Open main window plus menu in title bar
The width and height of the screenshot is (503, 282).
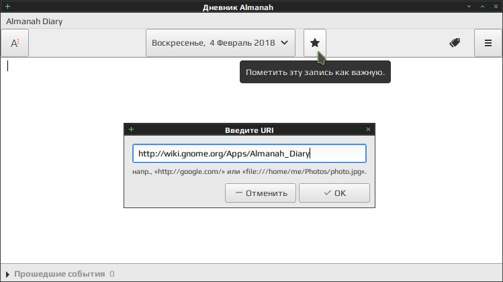coord(7,7)
